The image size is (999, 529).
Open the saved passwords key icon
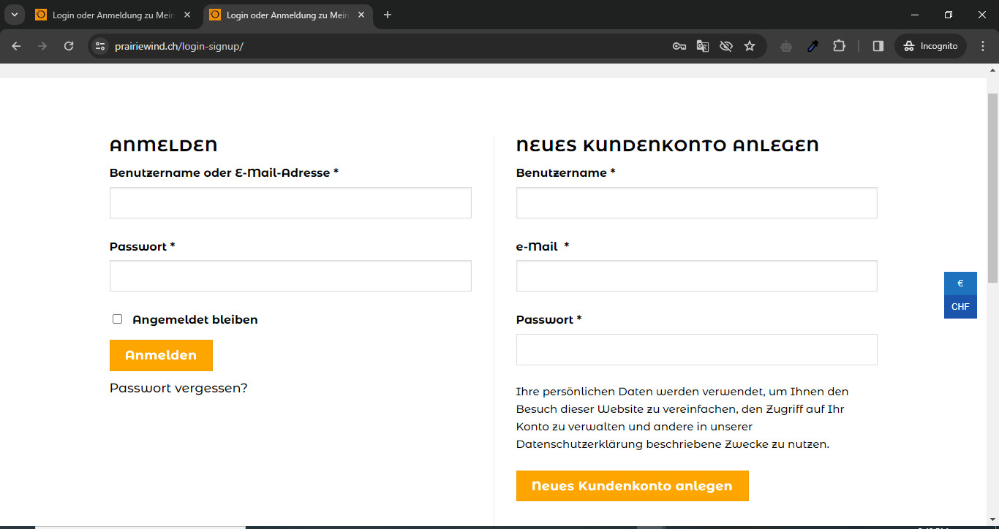(x=679, y=46)
